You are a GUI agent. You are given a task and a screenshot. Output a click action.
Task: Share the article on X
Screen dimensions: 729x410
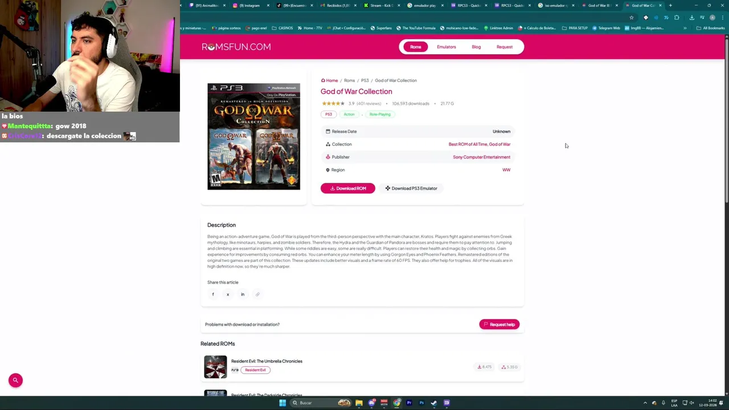click(x=228, y=294)
